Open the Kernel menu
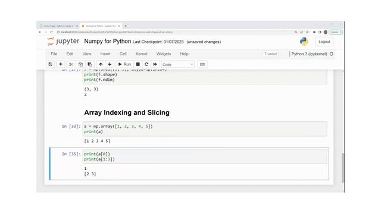The height and width of the screenshot is (214, 381). [x=142, y=54]
